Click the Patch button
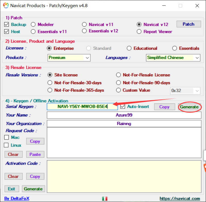Image resolution: width=206 pixels, height=202 pixels. pyautogui.click(x=189, y=24)
